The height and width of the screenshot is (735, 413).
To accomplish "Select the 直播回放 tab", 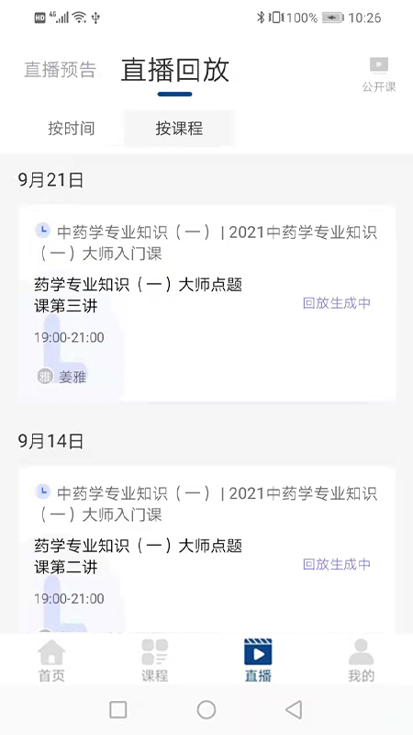I will coord(175,71).
